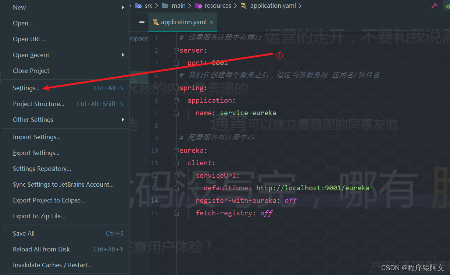Expand the Open Recent submenu
Viewport: 450px width, 275px height.
click(123, 55)
